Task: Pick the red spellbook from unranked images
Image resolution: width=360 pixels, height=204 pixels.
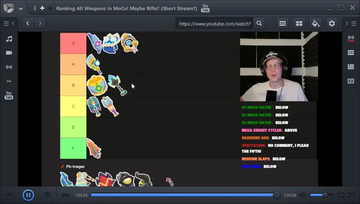Action: tap(105, 179)
